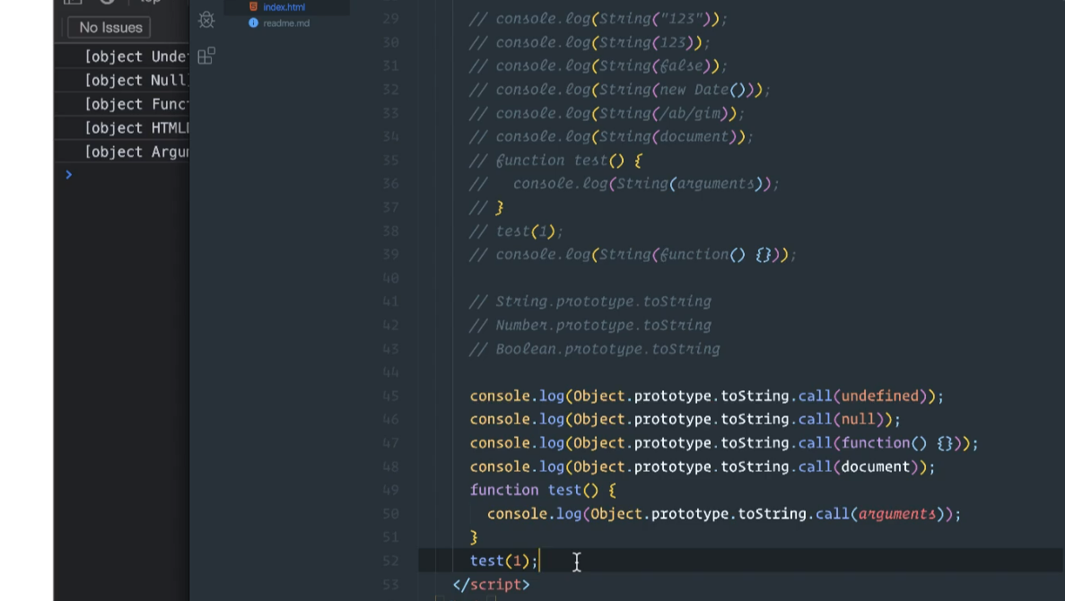
Task: Click 'null' argument on line 46
Action: pyautogui.click(x=858, y=420)
